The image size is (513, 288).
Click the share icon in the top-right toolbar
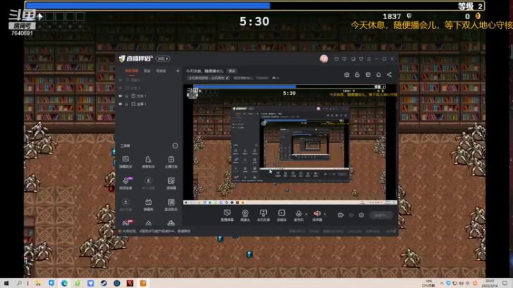tap(389, 75)
